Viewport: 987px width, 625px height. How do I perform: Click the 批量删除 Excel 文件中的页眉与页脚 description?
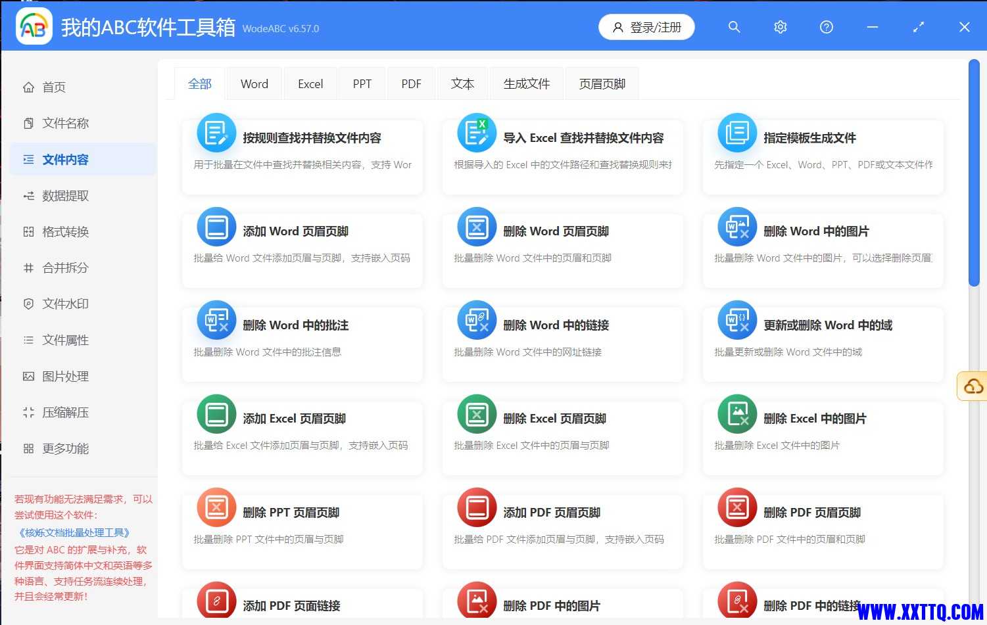tap(531, 445)
